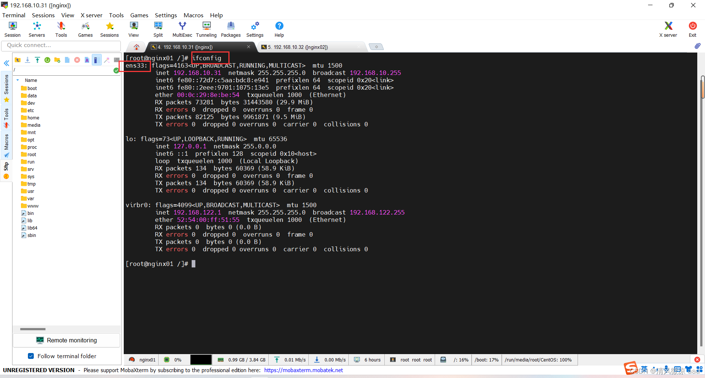Viewport: 705px width, 378px height.
Task: Select the www folder in file tree
Action: (x=30, y=206)
